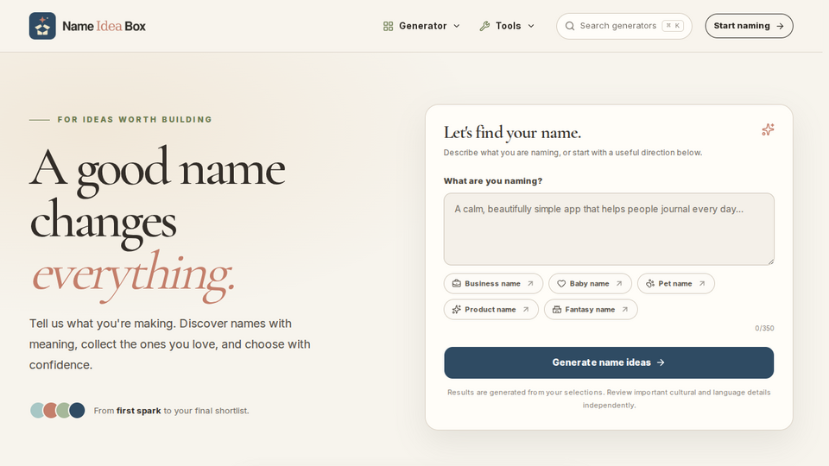
Task: Click the arrow in Generate name ideas
Action: (x=661, y=362)
